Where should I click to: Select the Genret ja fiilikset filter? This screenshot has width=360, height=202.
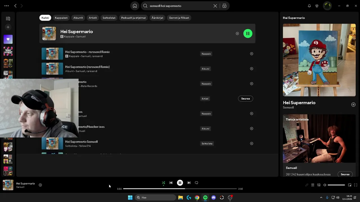(179, 18)
